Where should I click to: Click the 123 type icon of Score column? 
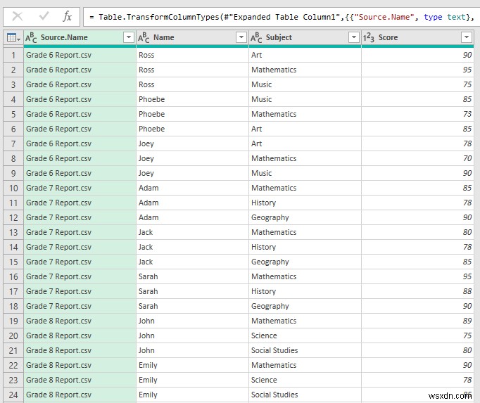[x=369, y=38]
